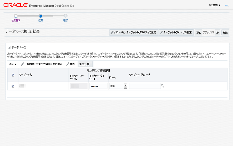The image size is (233, 146).
Task: Click the magnifier icon beside target group field
Action: (163, 86)
